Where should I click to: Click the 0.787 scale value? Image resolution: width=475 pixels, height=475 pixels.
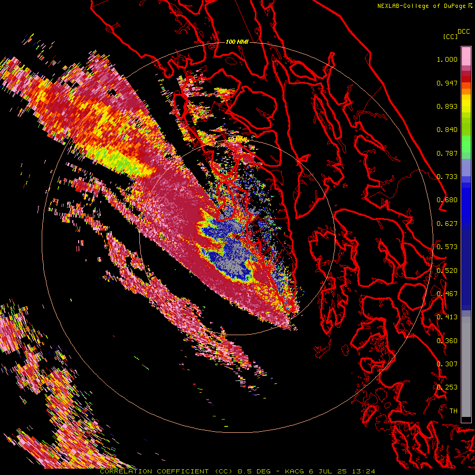point(447,153)
